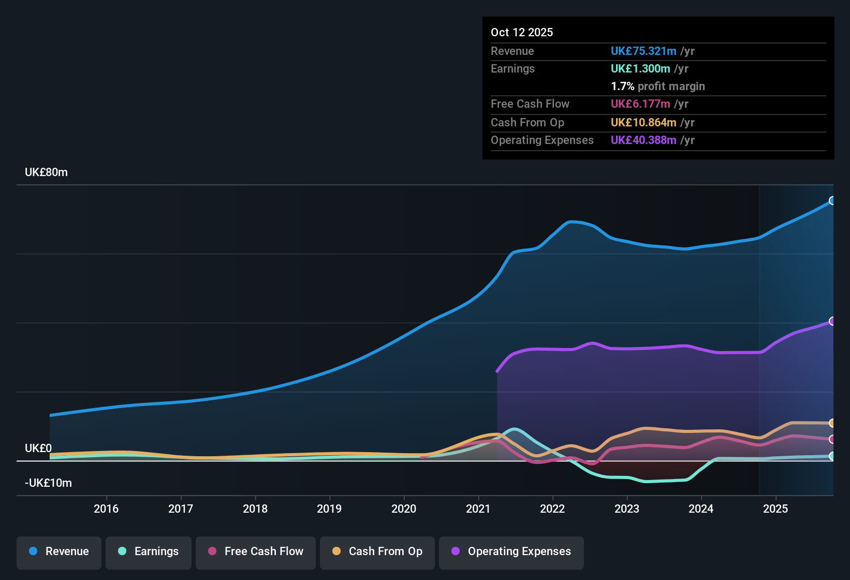Click the Earnings endpoint marker near the axis
The image size is (850, 580).
coord(832,456)
